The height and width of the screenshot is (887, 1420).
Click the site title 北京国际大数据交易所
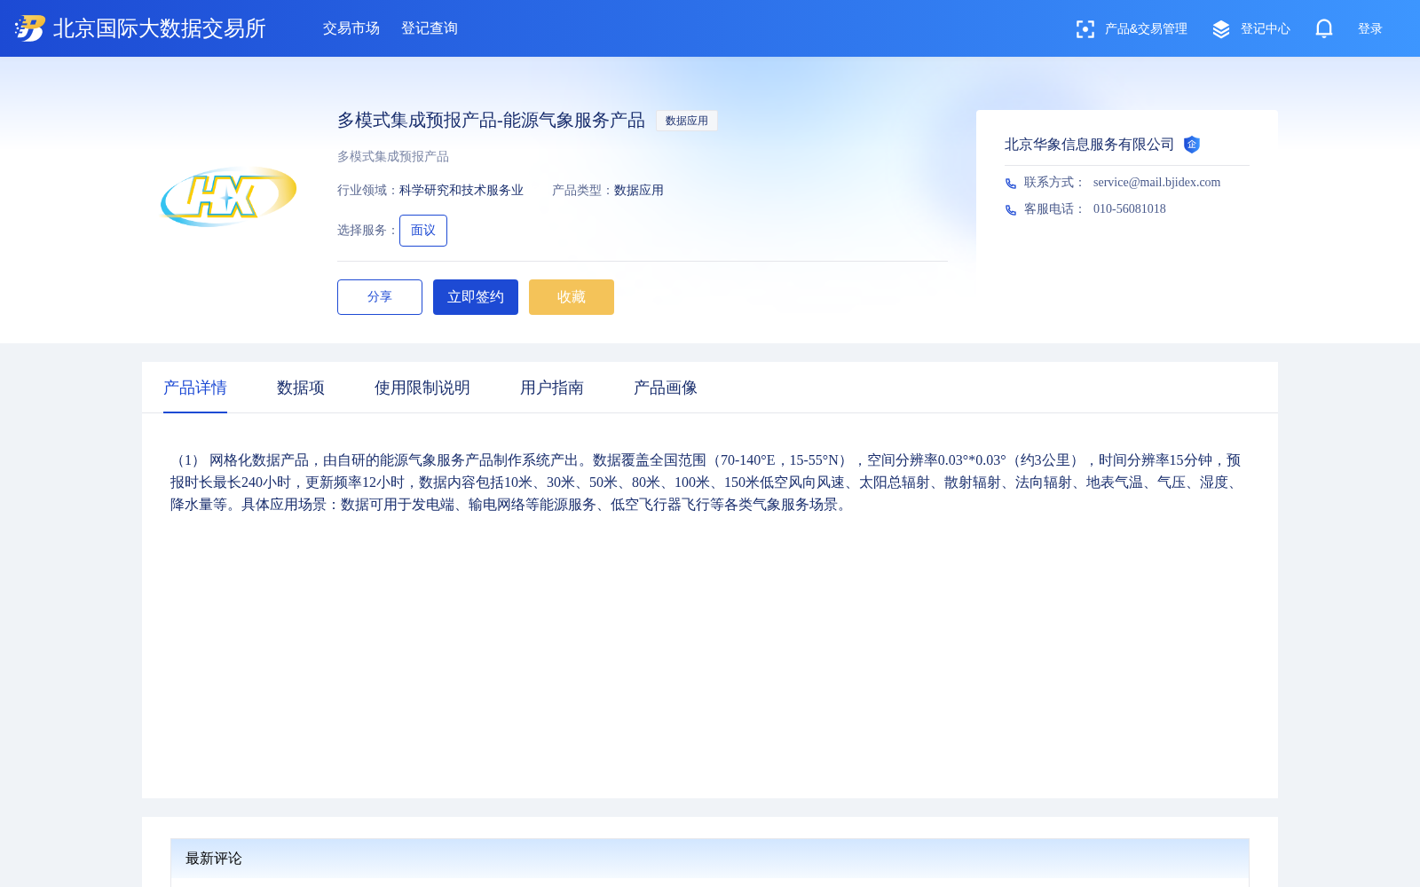pos(160,28)
